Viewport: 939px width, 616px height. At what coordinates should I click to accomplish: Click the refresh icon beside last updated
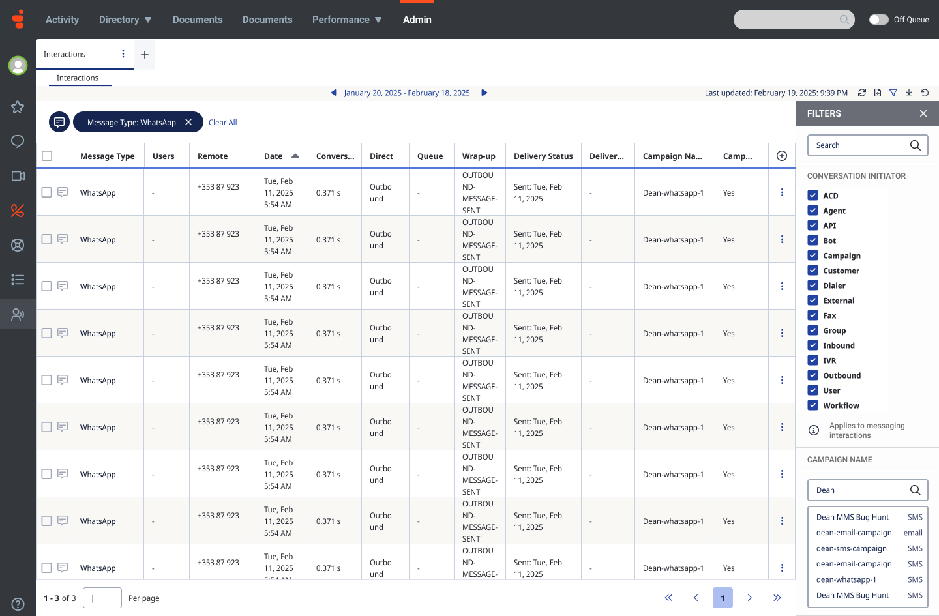[x=862, y=93]
